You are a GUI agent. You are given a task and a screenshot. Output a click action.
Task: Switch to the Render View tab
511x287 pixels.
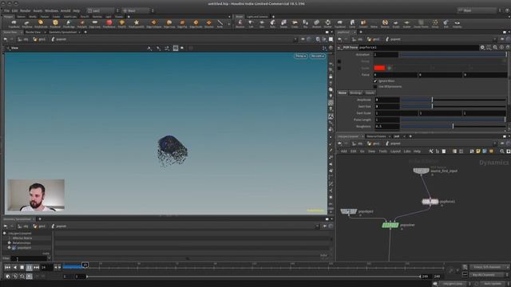[x=33, y=32]
